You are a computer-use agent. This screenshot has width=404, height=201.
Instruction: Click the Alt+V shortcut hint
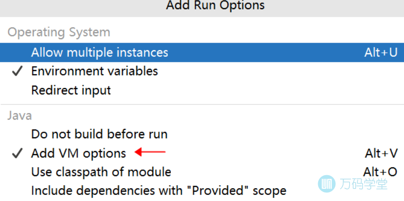(381, 153)
